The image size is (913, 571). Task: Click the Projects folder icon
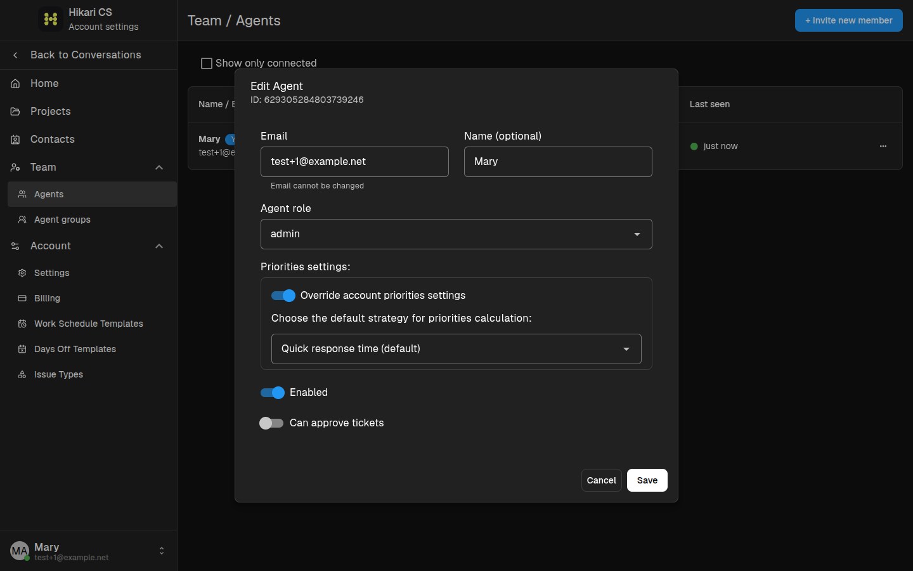15,112
